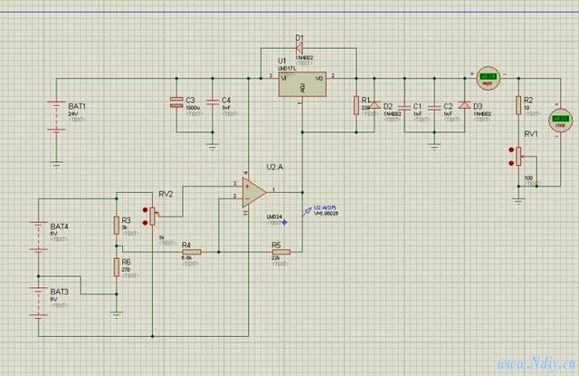Select the BAT1 24V battery symbol

(56, 118)
